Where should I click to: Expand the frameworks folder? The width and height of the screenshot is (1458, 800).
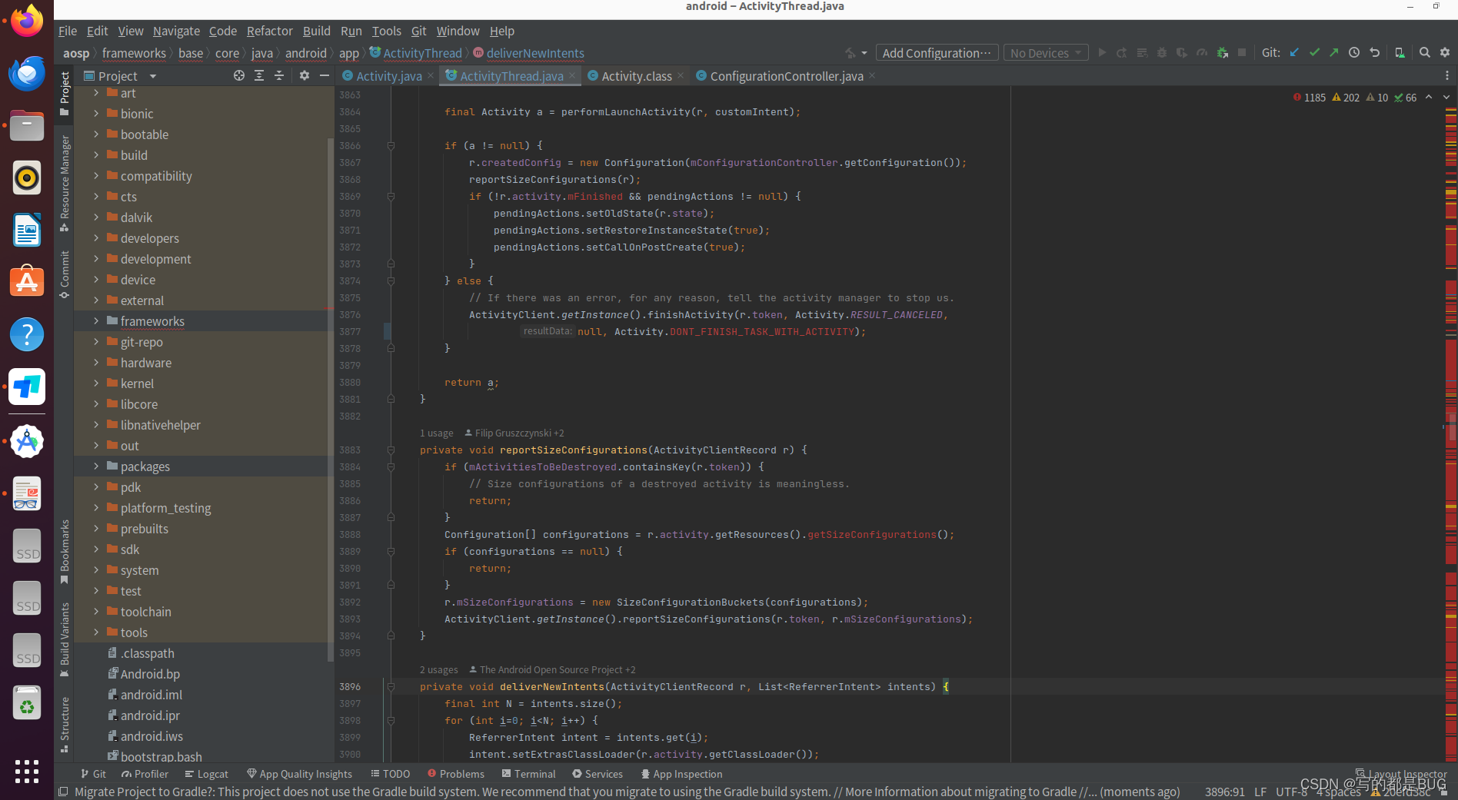(96, 321)
